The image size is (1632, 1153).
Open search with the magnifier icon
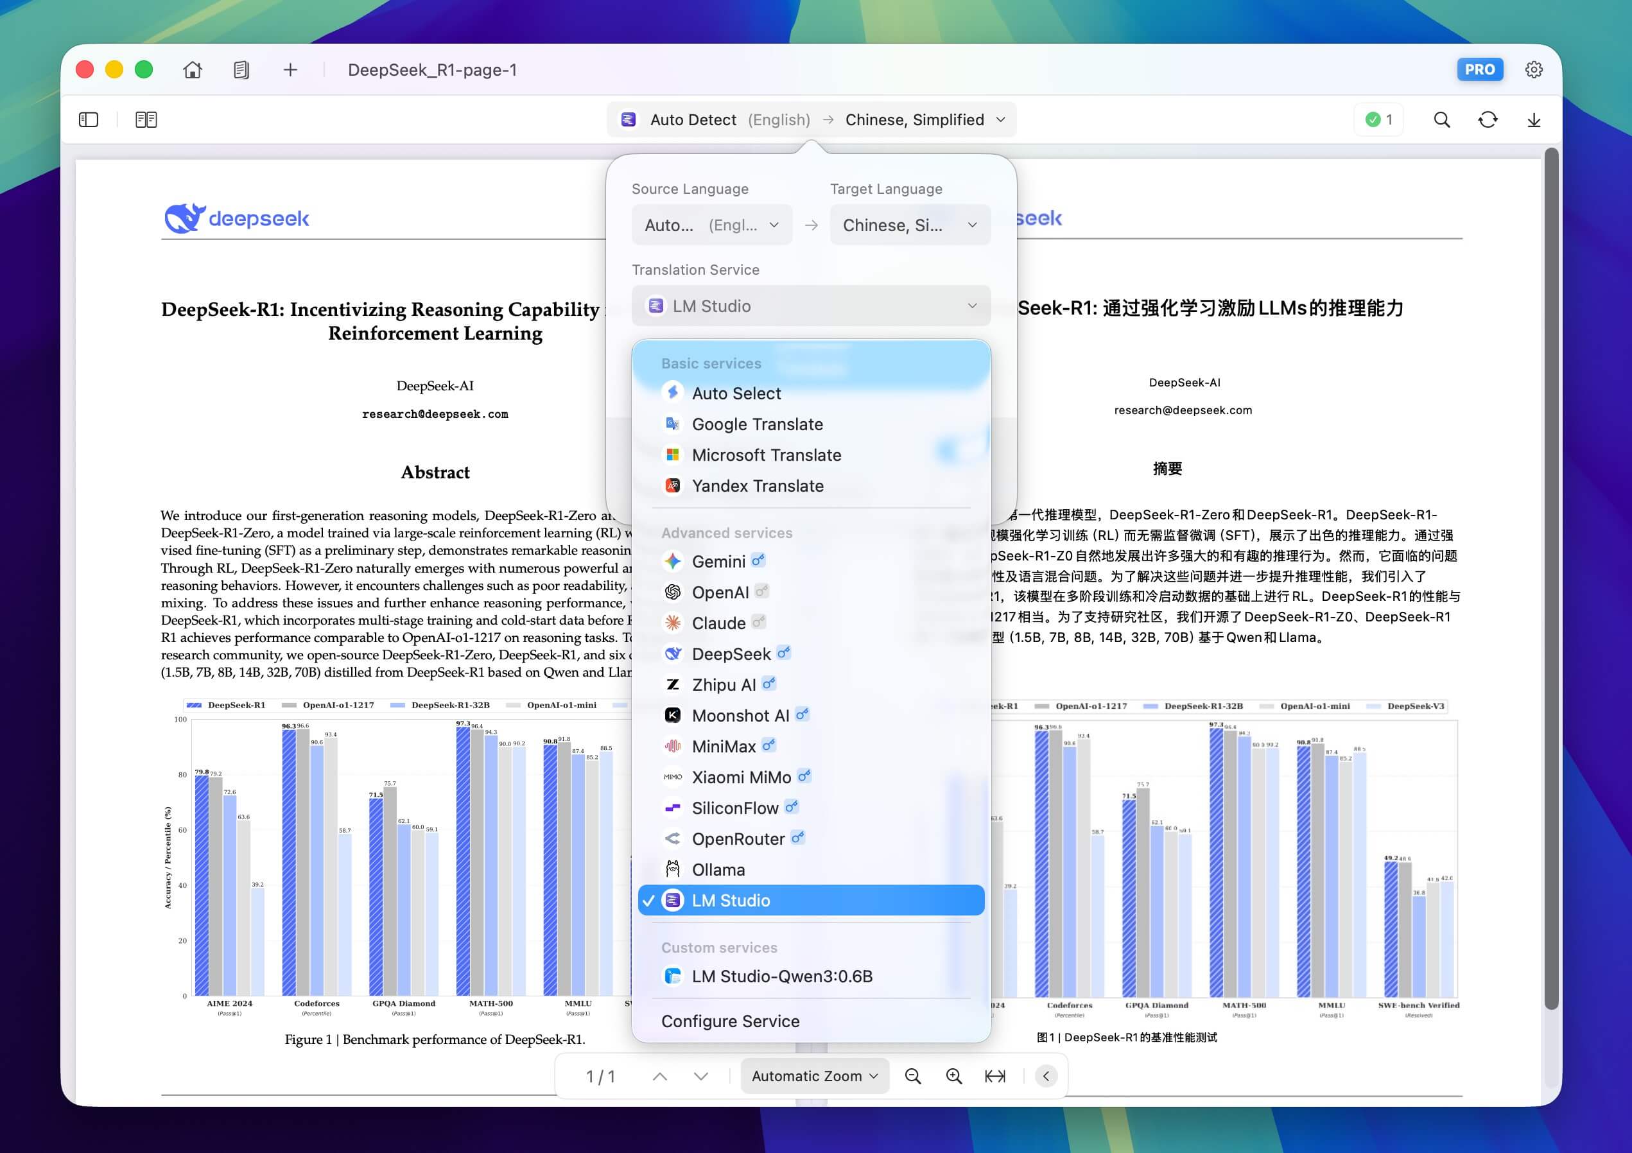(1441, 119)
